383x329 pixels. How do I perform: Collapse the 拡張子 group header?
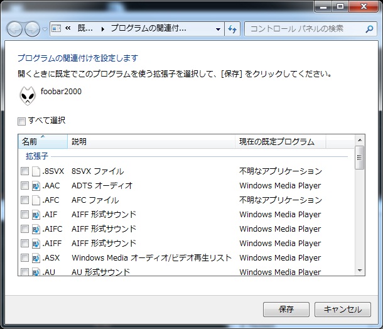pyautogui.click(x=37, y=156)
